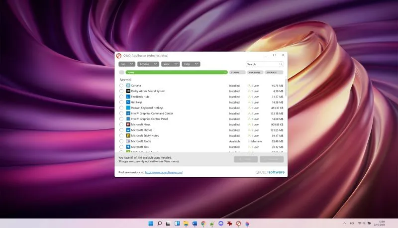Screen dimensions: 398x228
Task: Sort the list by AVAILABLE column
Action: tap(255, 72)
